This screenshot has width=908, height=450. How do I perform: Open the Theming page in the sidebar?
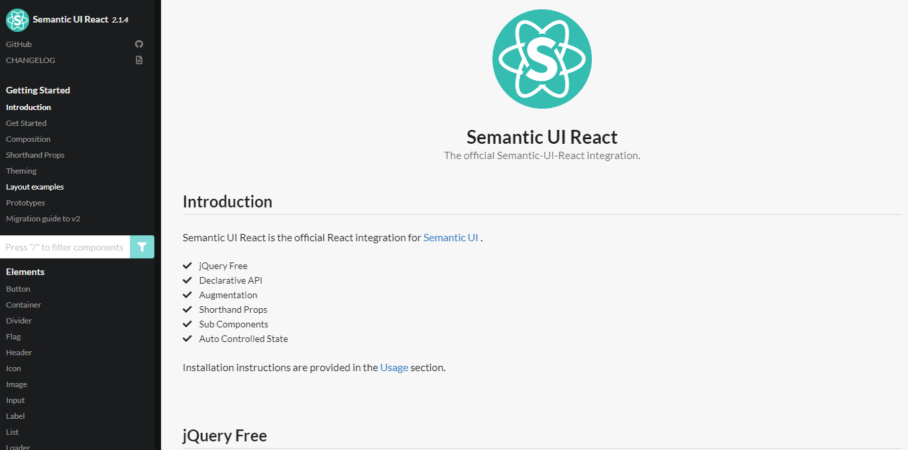[x=21, y=170]
